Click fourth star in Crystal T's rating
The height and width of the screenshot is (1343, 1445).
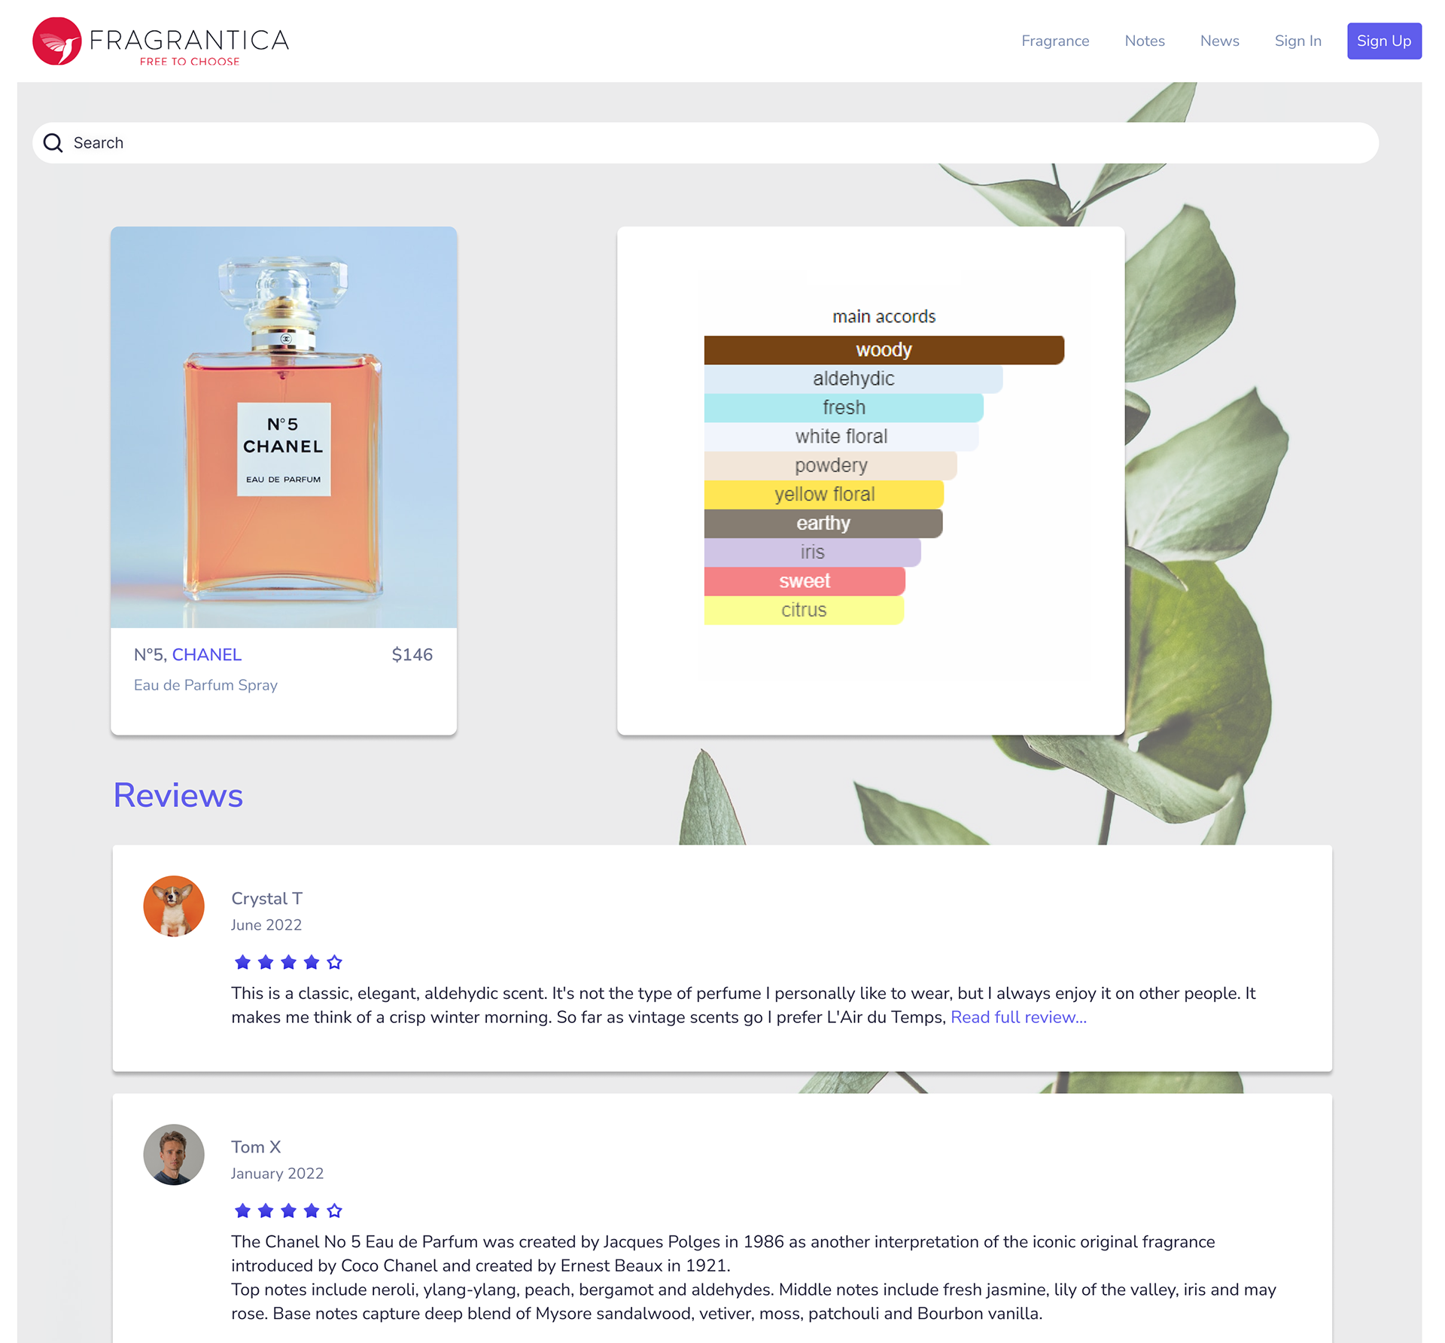(312, 962)
